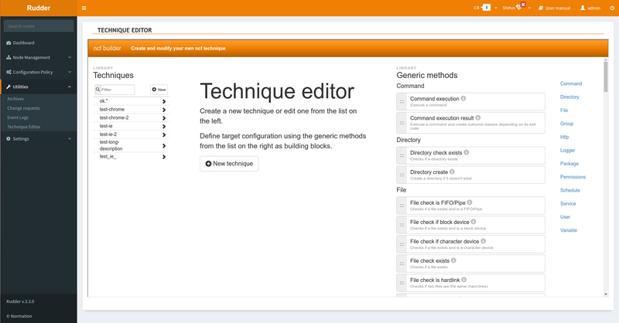The image size is (619, 323).
Task: Expand the Settings menu
Action: point(39,139)
